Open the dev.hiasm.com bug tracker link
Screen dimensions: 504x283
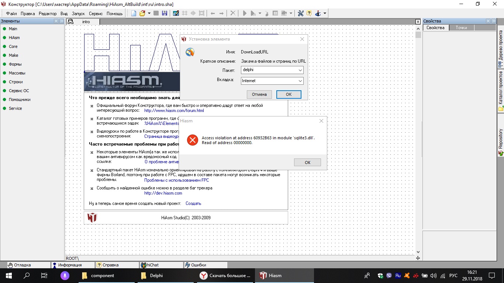point(163,193)
